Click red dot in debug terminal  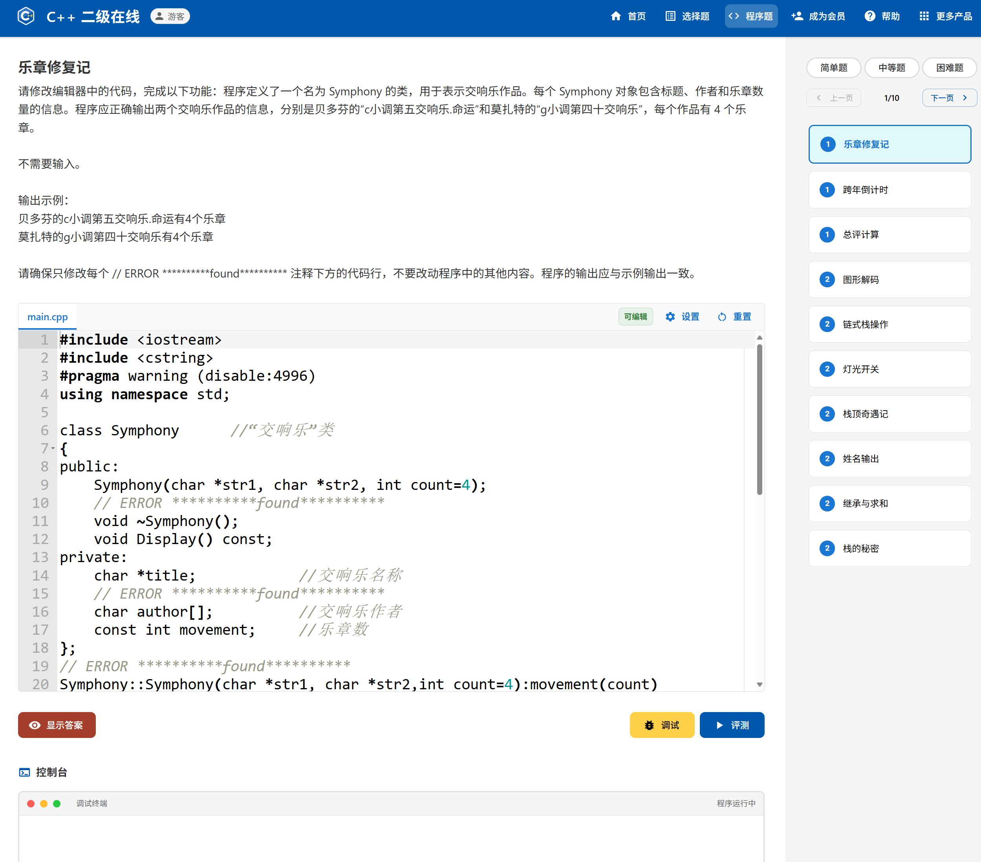[x=31, y=804]
